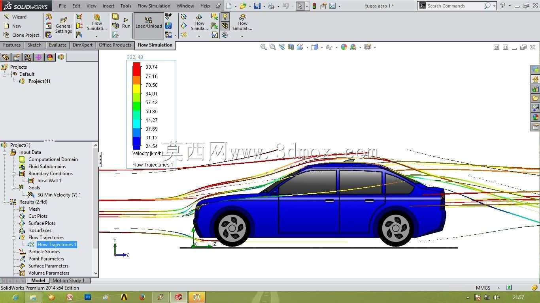Click the Cut Plot toolbar icon
This screenshot has width=540, height=303.
184,17
